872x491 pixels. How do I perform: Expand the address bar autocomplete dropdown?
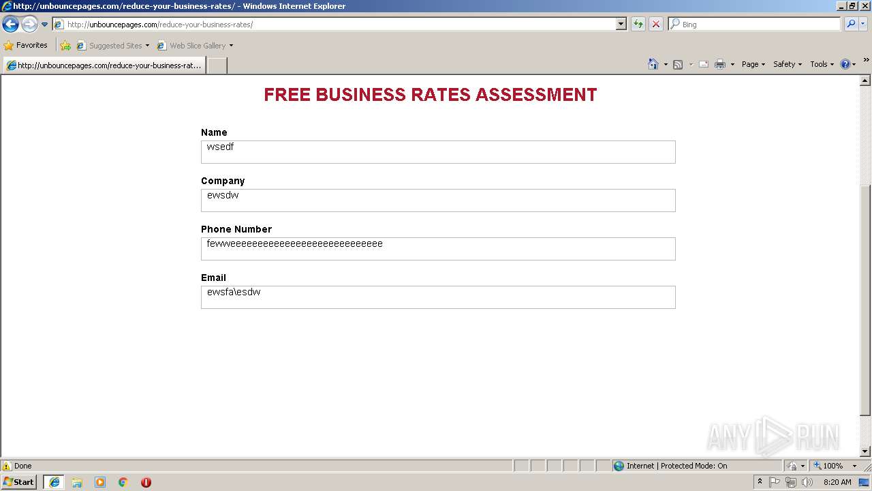621,25
